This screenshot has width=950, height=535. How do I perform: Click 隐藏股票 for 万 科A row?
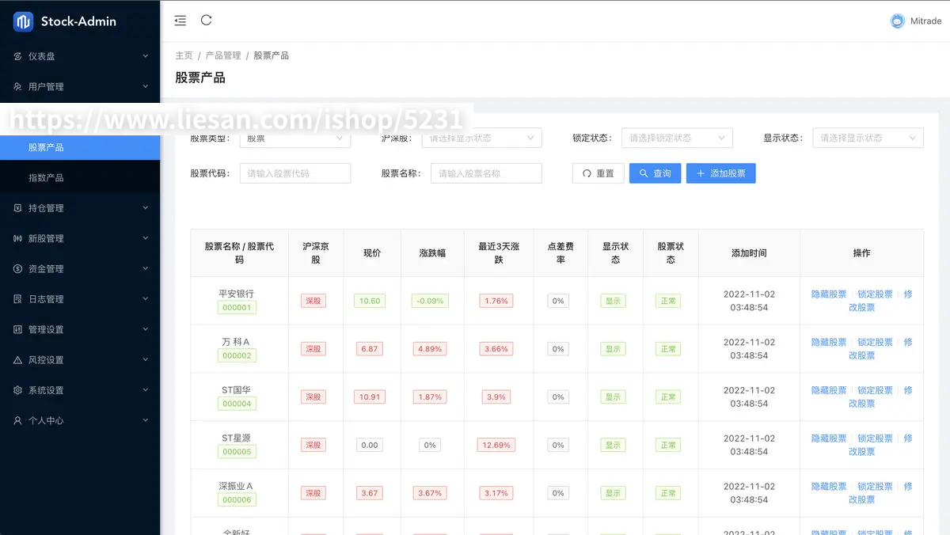pos(829,343)
